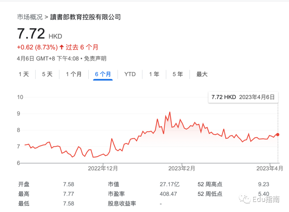Click the 52 周高点 value 9.23
Screen dimensions: 289x212
click(x=264, y=184)
